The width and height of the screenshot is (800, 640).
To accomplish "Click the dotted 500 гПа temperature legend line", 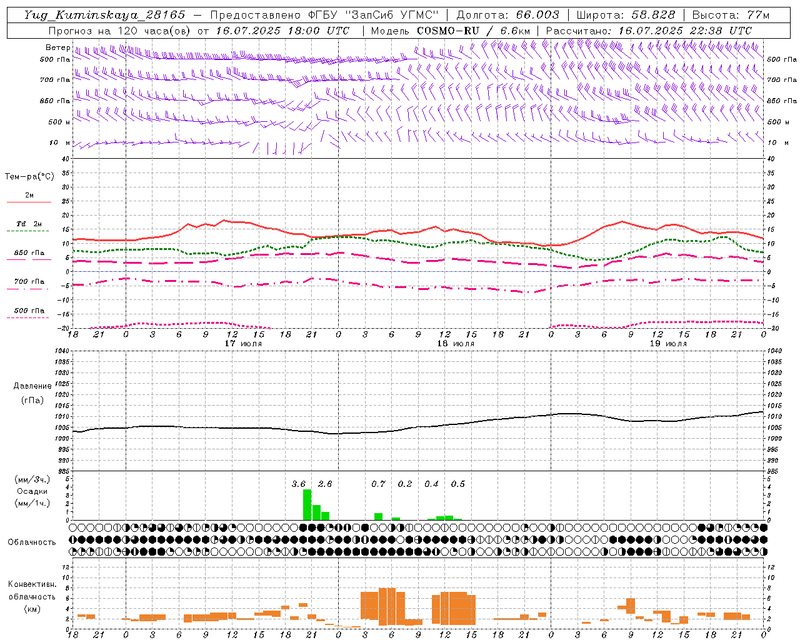I will pos(27,317).
